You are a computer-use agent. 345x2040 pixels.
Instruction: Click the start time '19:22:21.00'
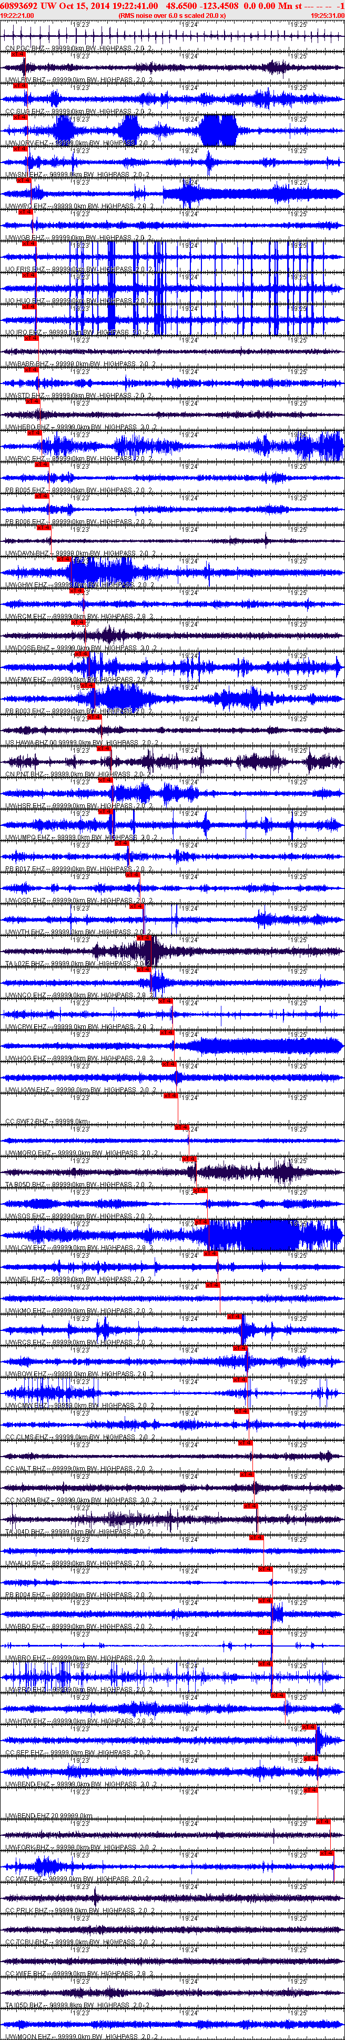[x=17, y=15]
